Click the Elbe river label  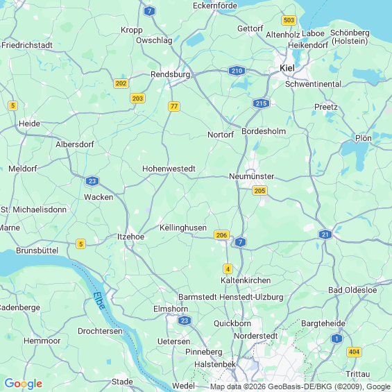99,300
